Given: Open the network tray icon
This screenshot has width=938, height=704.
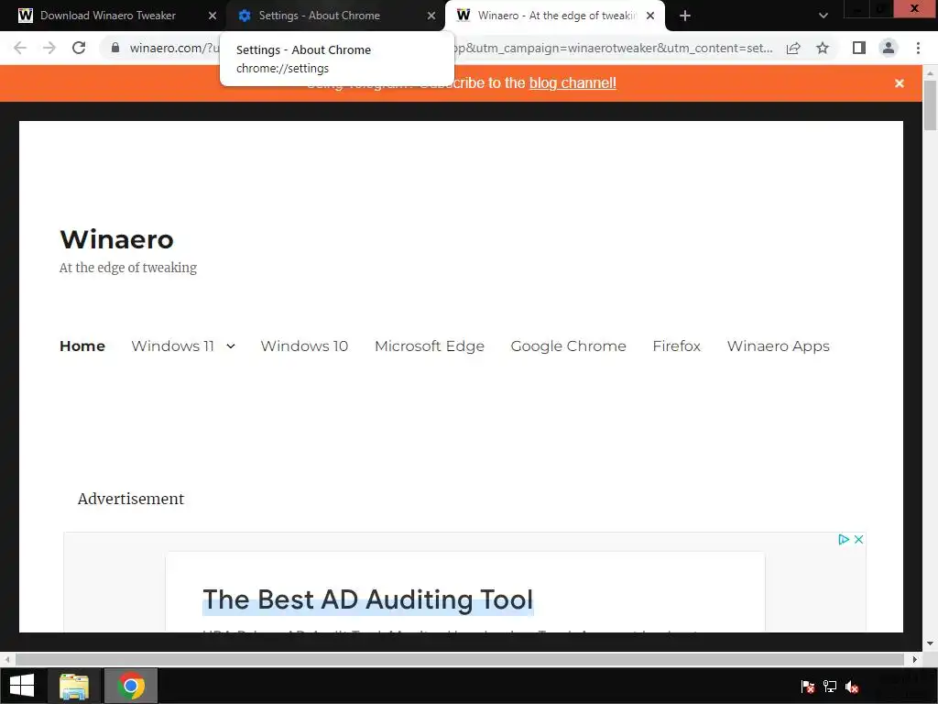Looking at the screenshot, I should pyautogui.click(x=830, y=687).
